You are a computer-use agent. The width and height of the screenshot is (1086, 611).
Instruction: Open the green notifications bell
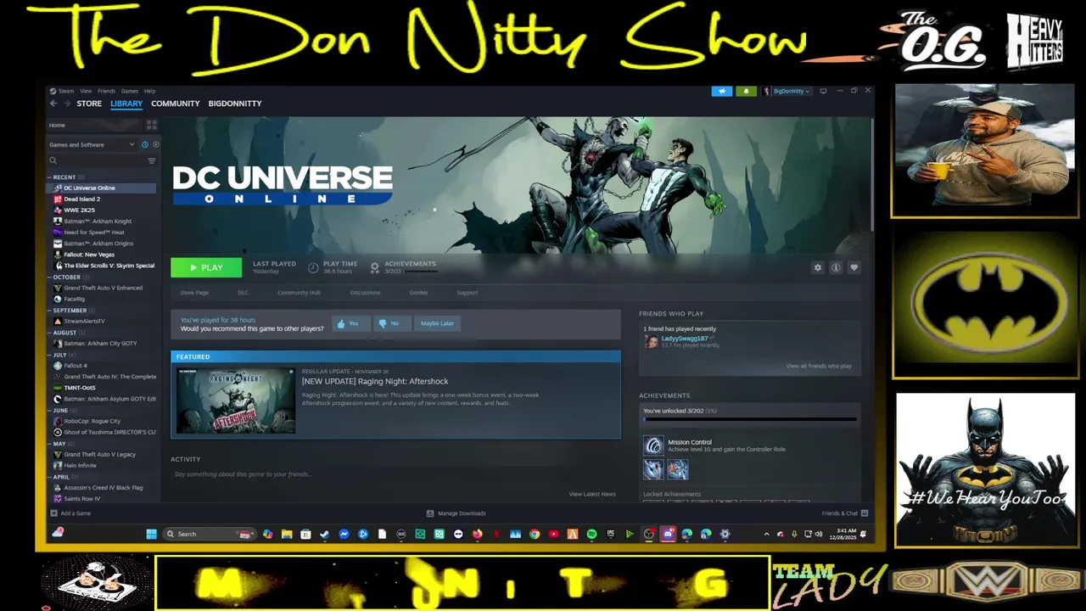[747, 91]
